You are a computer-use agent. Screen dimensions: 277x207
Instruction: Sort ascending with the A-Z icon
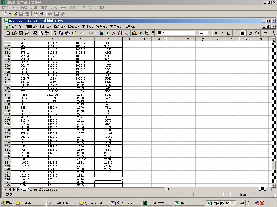[120, 33]
